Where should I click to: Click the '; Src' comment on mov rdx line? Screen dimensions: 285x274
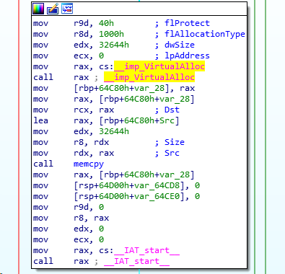point(167,153)
